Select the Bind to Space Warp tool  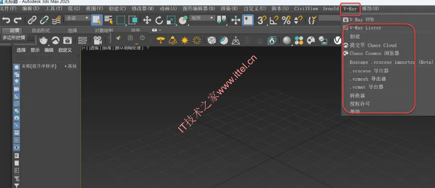point(56,20)
